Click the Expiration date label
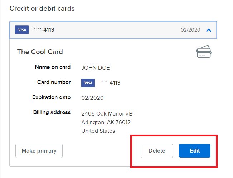The height and width of the screenshot is (178, 233). 52,97
